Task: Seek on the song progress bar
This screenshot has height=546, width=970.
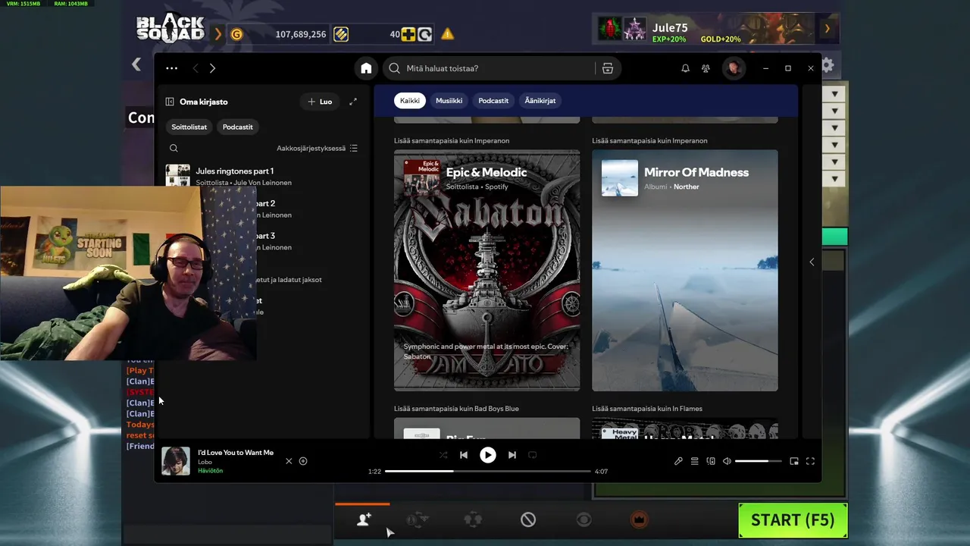Action: 487,471
